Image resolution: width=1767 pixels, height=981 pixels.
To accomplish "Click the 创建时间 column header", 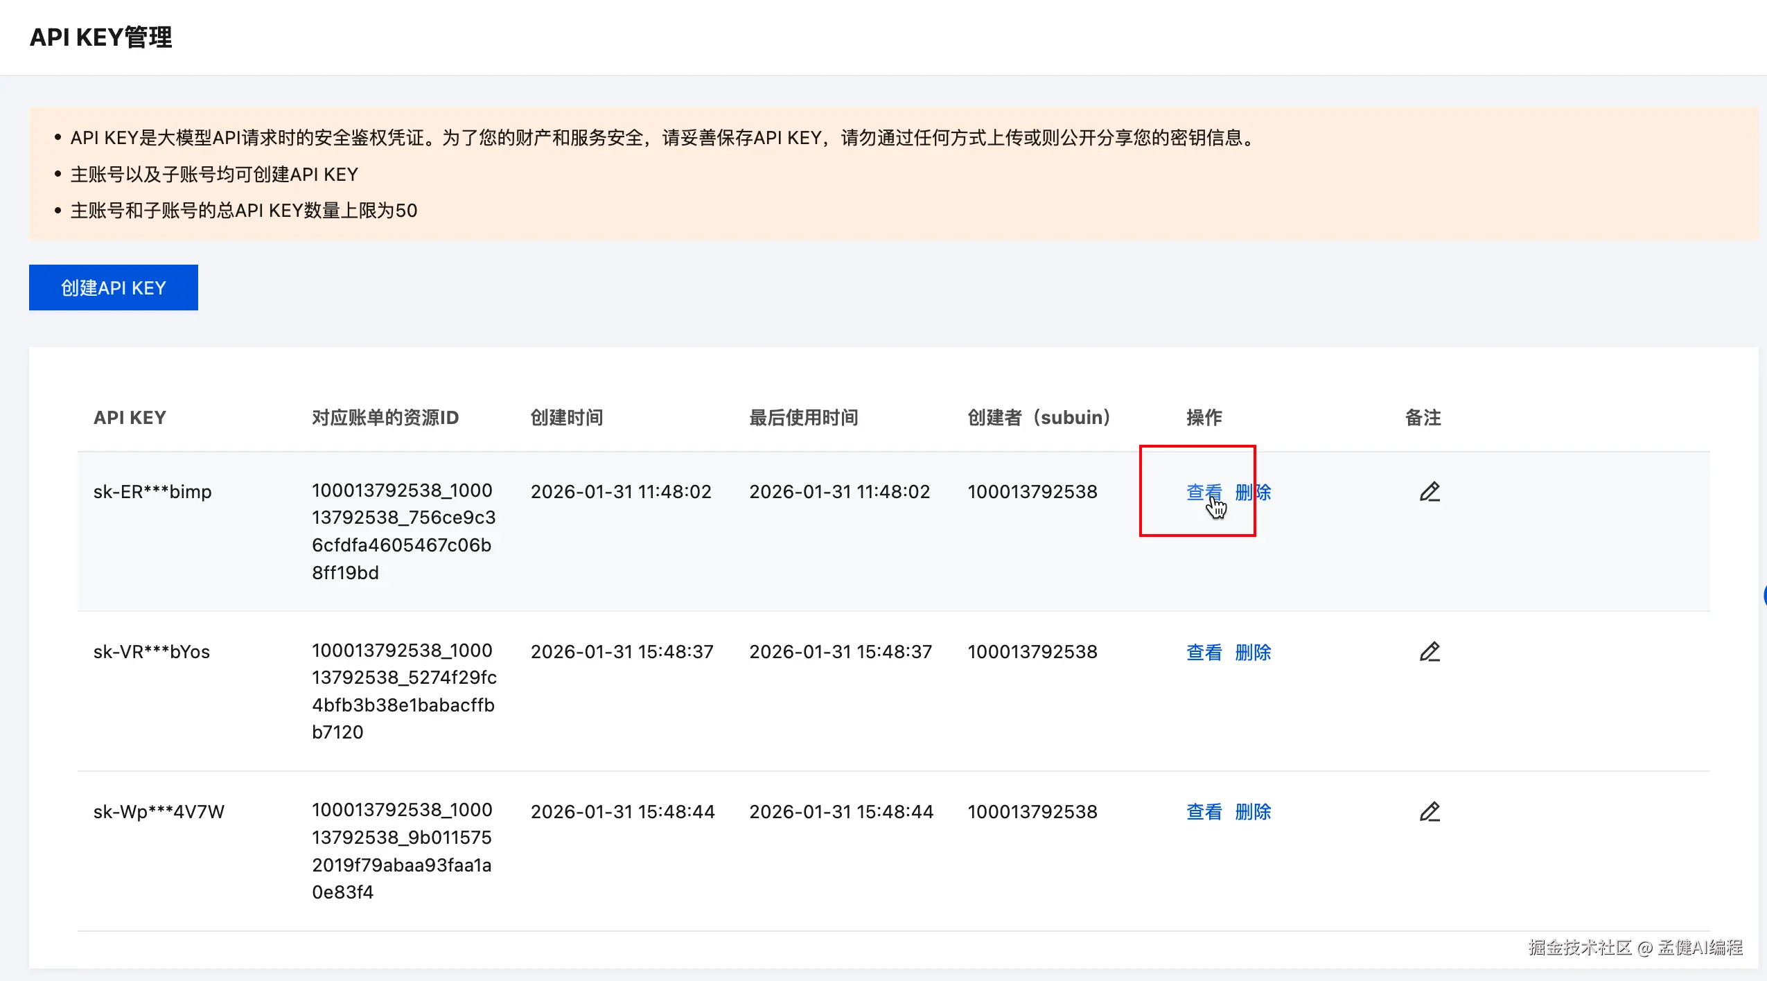I will pos(566,418).
